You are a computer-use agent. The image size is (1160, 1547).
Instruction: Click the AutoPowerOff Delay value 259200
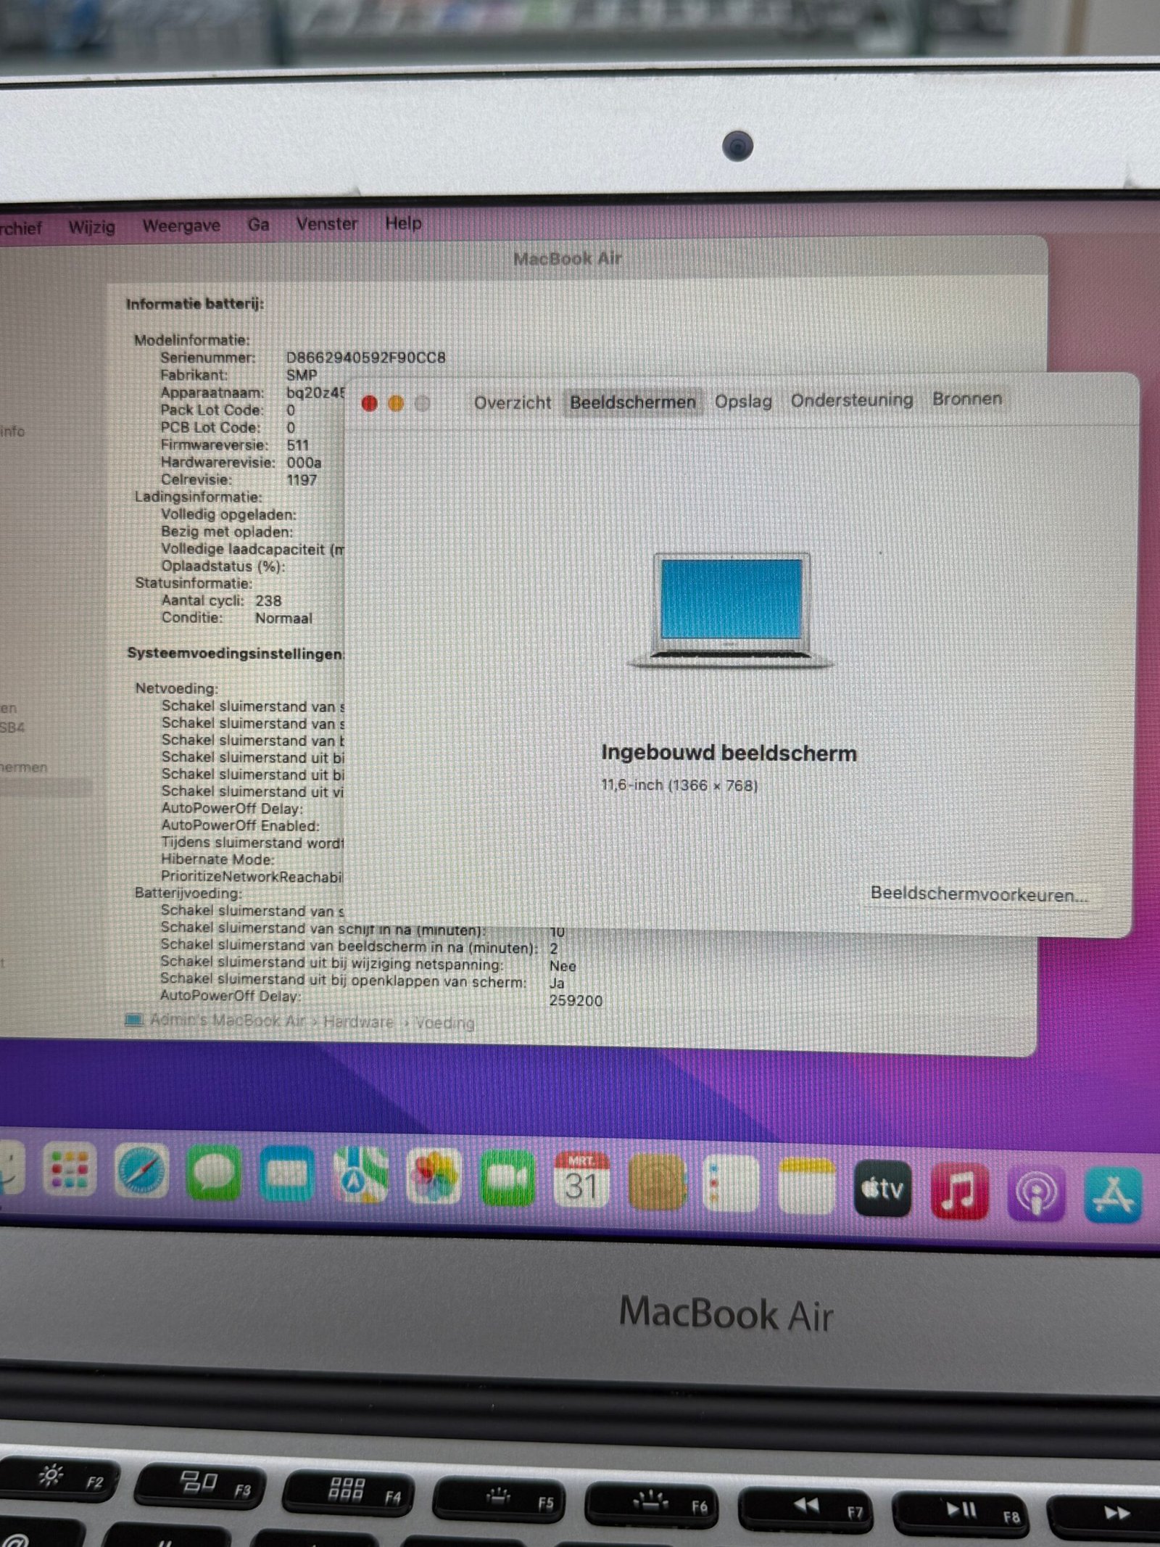[x=576, y=1000]
